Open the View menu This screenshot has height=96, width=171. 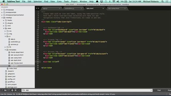click(x=53, y=1)
